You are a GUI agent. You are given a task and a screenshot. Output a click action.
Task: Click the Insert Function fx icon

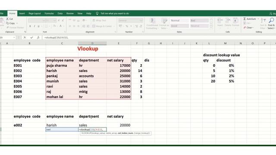(x=38, y=37)
